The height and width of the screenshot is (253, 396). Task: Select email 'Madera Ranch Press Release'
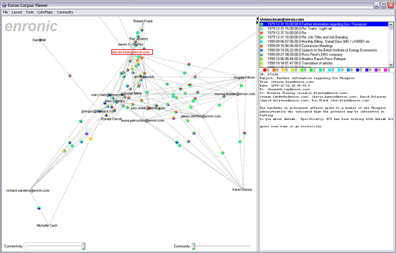point(324,59)
